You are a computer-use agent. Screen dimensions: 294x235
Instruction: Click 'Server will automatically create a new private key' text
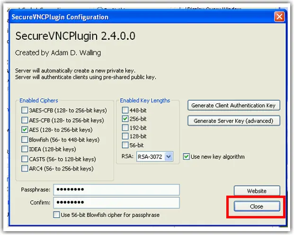(x=75, y=70)
